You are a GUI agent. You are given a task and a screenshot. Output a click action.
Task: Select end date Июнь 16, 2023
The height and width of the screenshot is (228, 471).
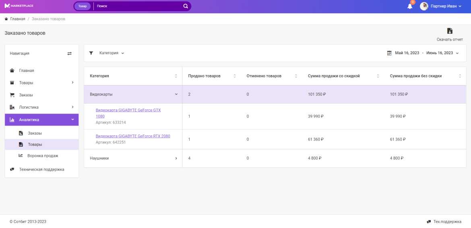(440, 53)
